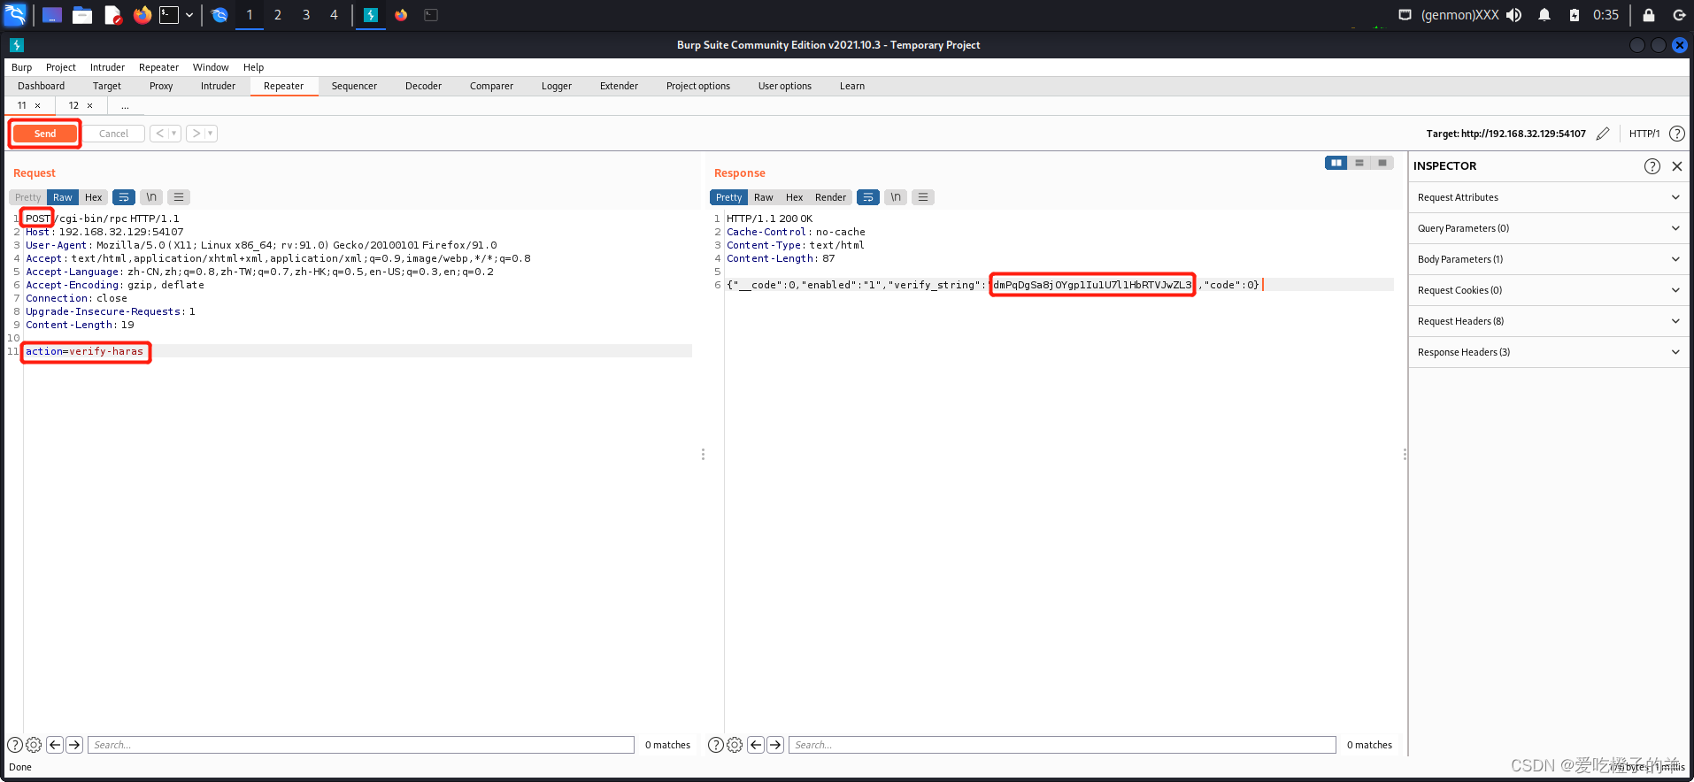Open the Project menu
Image resolution: width=1694 pixels, height=782 pixels.
point(61,67)
